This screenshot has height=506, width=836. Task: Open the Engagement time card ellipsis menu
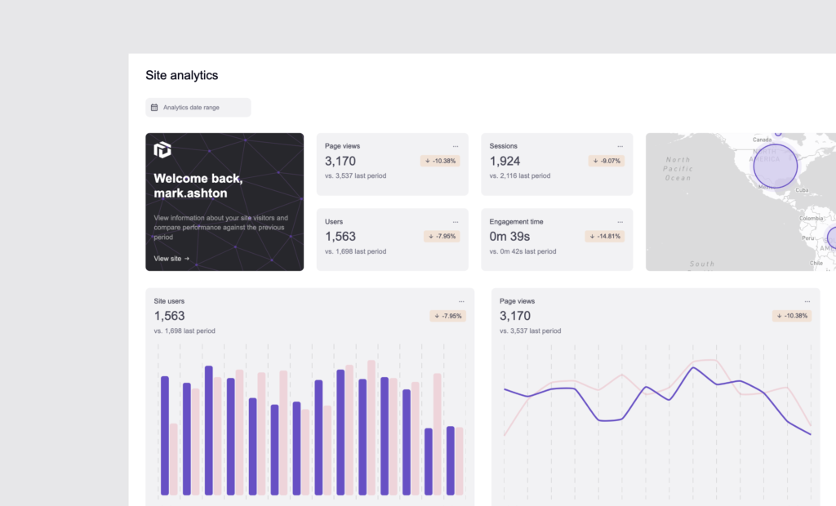[620, 221]
